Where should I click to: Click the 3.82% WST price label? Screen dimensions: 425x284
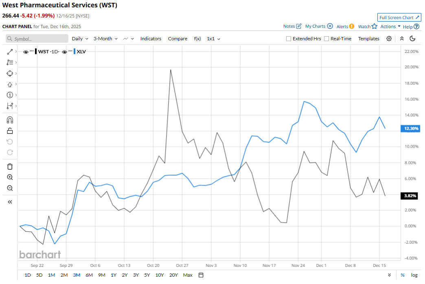(409, 196)
